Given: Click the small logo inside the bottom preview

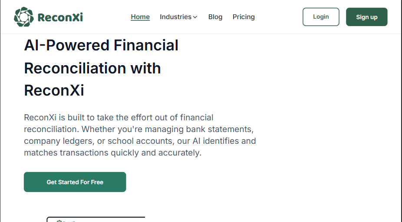Looking at the screenshot, I should point(60,221).
